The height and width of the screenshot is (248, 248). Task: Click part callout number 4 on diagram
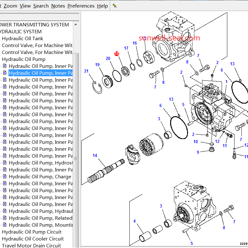click(135, 221)
